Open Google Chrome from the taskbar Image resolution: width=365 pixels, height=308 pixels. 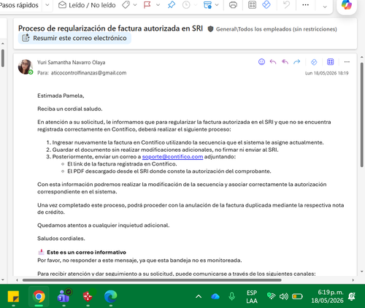click(39, 296)
